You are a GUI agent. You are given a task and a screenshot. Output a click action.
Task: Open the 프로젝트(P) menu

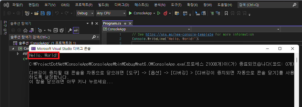coord(84,5)
